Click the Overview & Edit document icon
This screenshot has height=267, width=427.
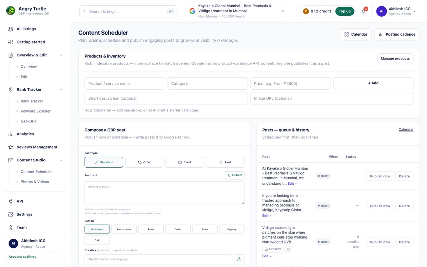pos(11,55)
